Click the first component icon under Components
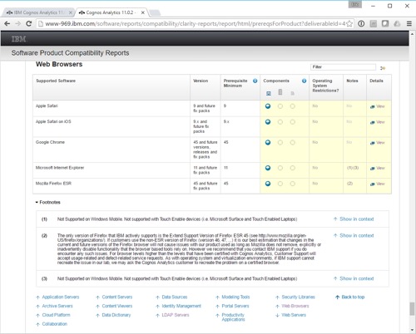 [269, 93]
